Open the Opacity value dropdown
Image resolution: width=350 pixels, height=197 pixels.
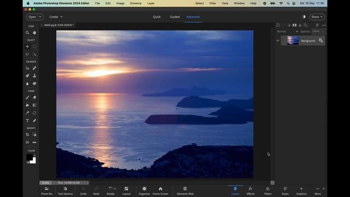tap(323, 32)
